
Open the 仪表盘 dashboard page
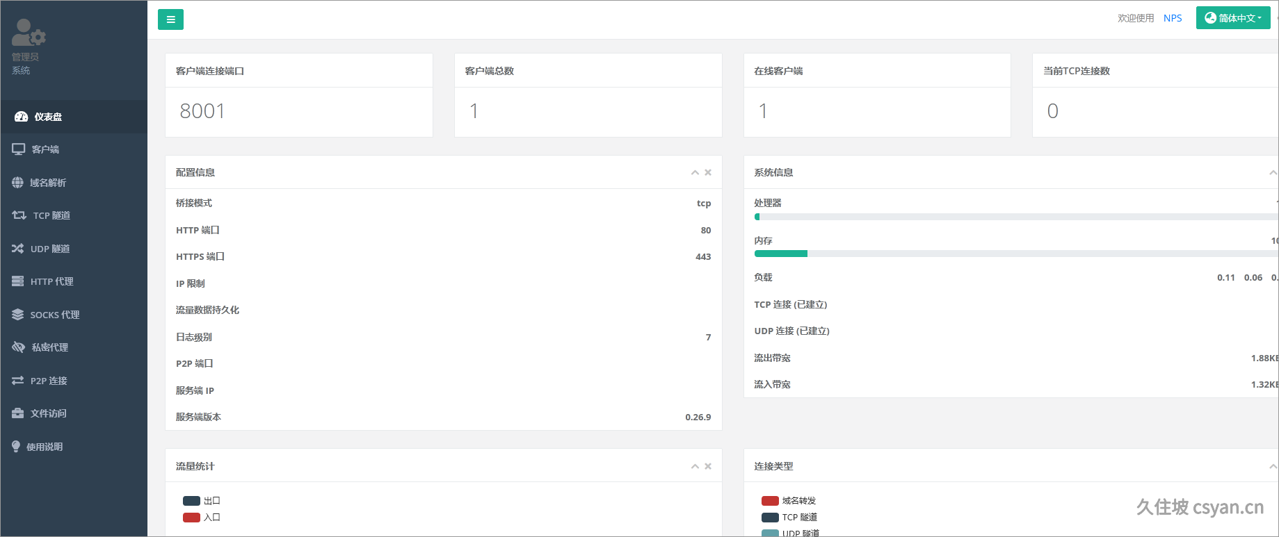coord(74,117)
